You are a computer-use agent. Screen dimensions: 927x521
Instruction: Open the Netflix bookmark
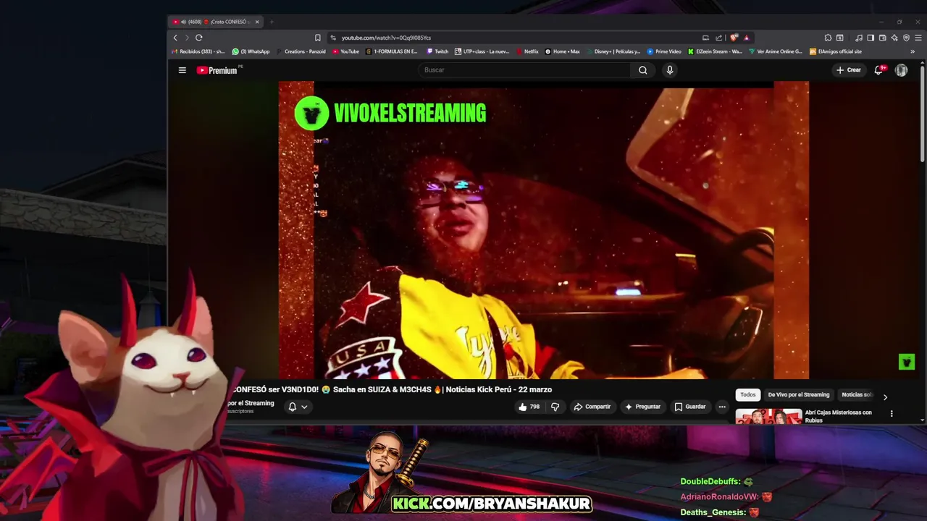point(527,51)
